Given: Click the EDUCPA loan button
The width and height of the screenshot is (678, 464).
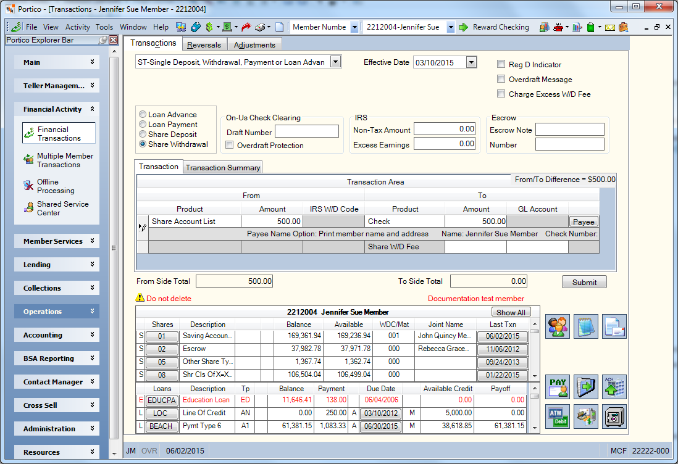Looking at the screenshot, I should click(162, 400).
